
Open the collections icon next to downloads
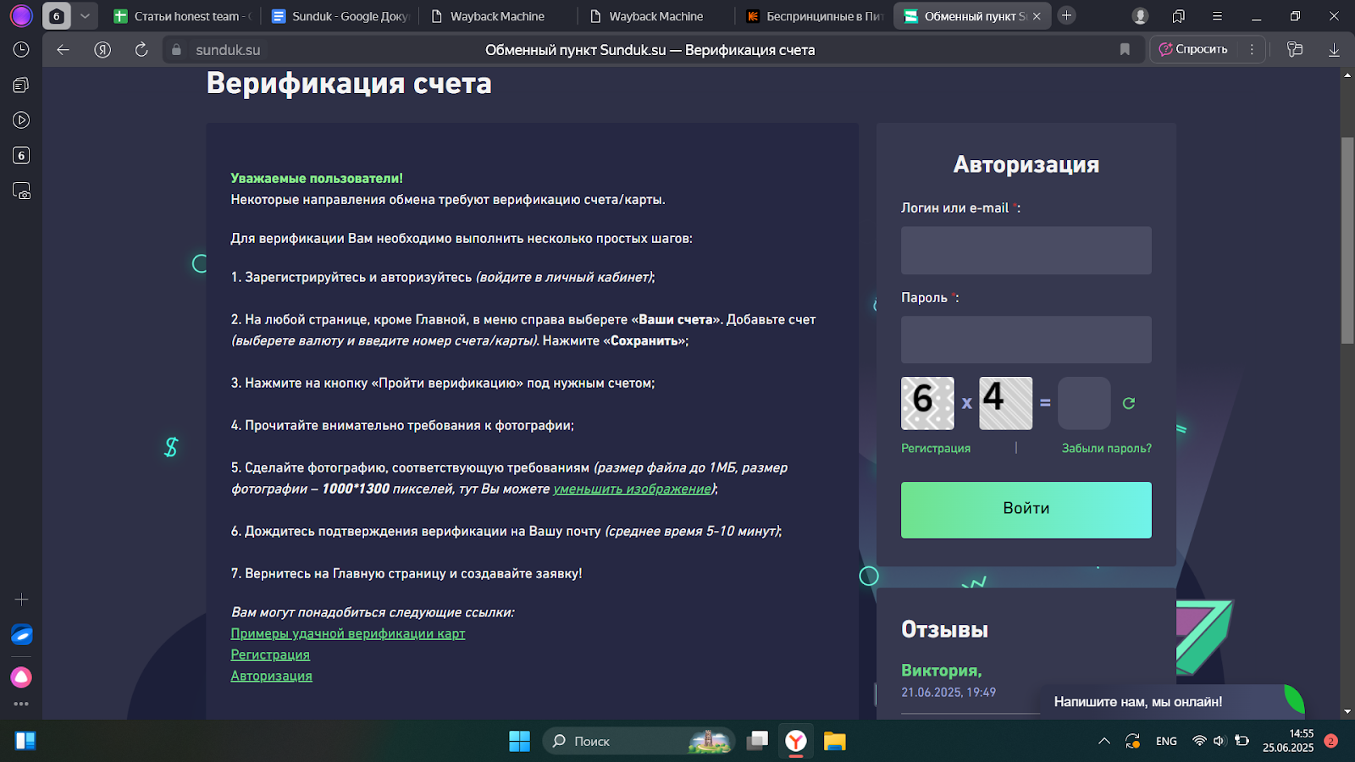coord(1294,50)
